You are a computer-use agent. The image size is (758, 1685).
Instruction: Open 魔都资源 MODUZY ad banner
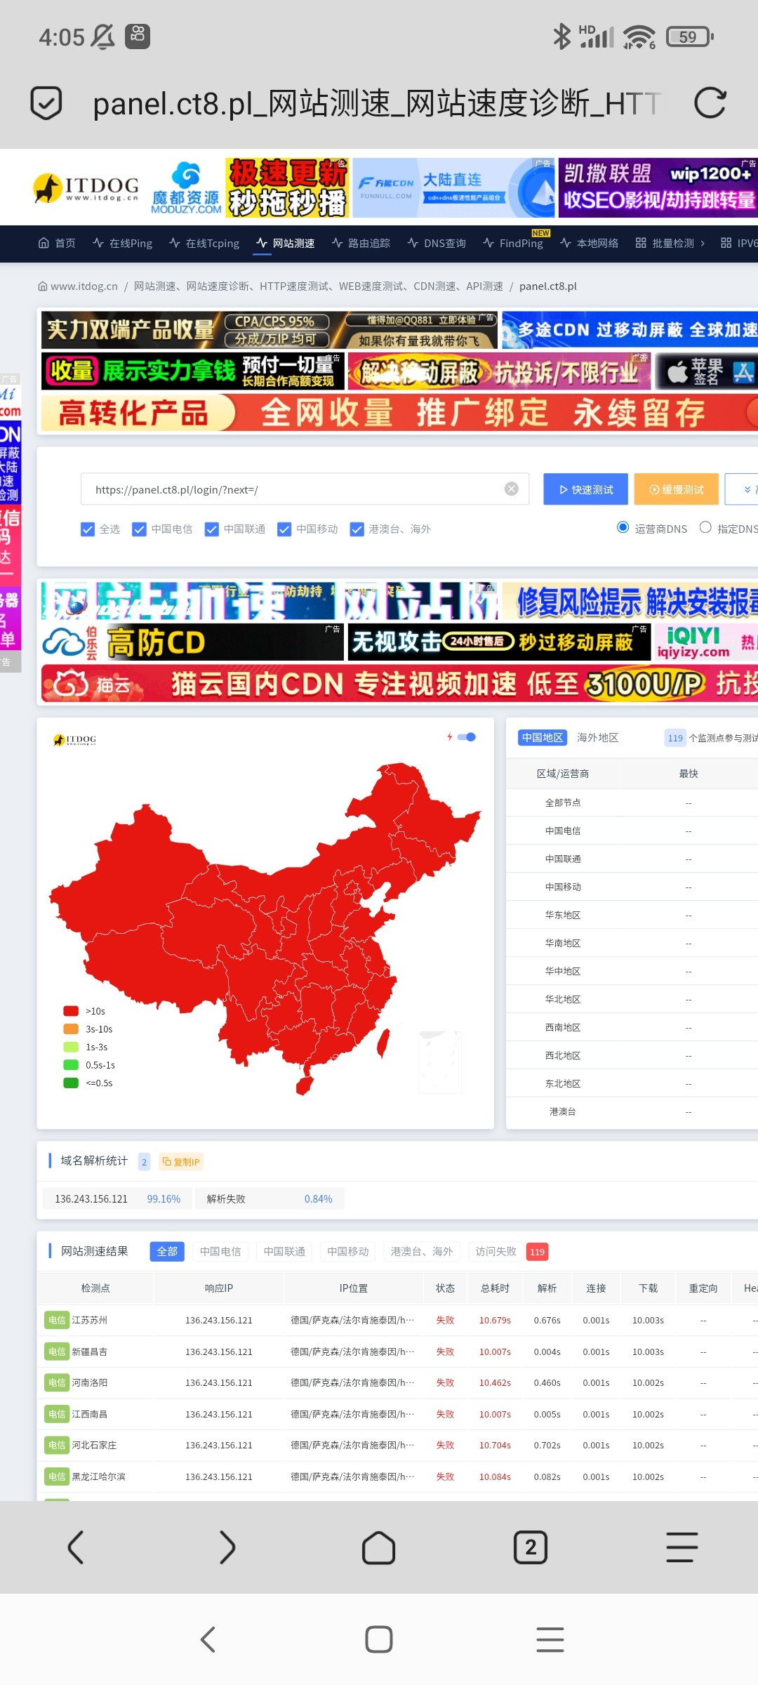tap(185, 187)
